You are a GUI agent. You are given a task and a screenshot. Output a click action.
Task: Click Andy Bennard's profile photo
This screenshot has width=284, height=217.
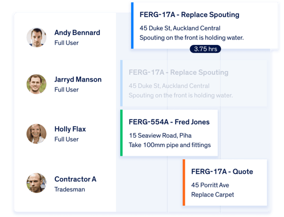(36, 37)
